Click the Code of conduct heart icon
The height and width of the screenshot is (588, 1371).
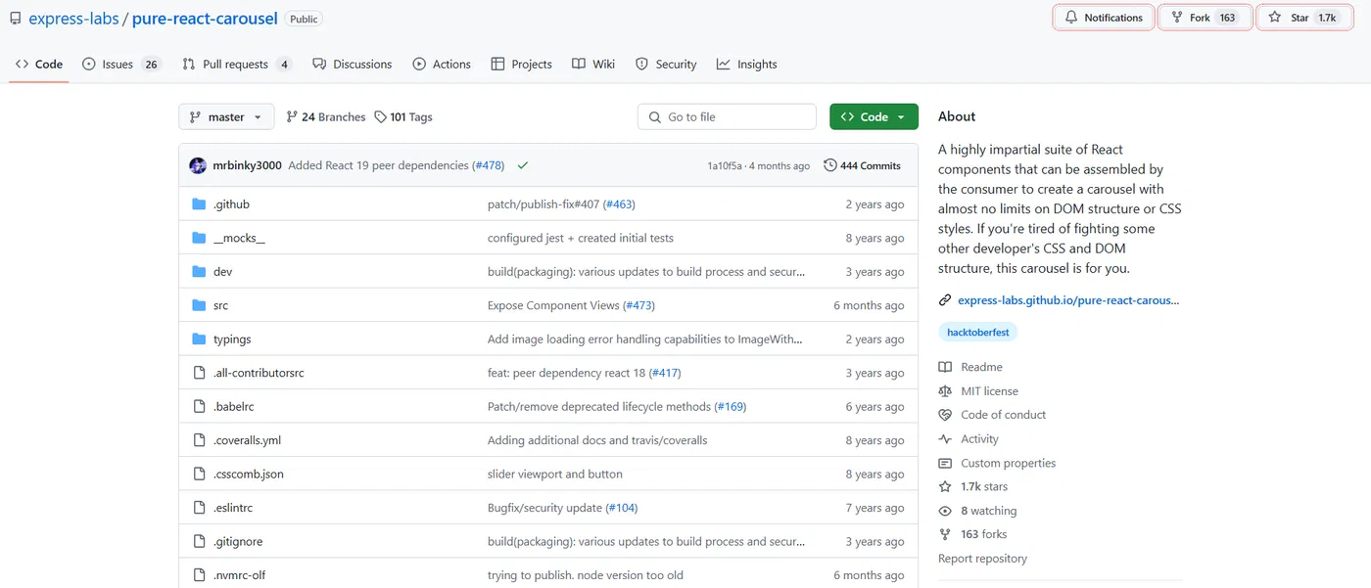945,415
